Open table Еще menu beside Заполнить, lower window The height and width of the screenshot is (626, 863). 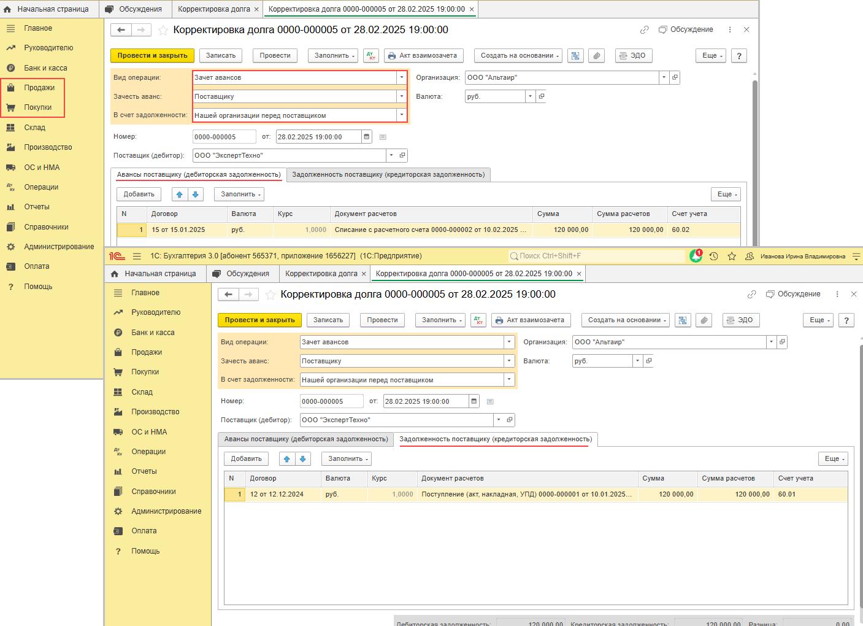[833, 459]
